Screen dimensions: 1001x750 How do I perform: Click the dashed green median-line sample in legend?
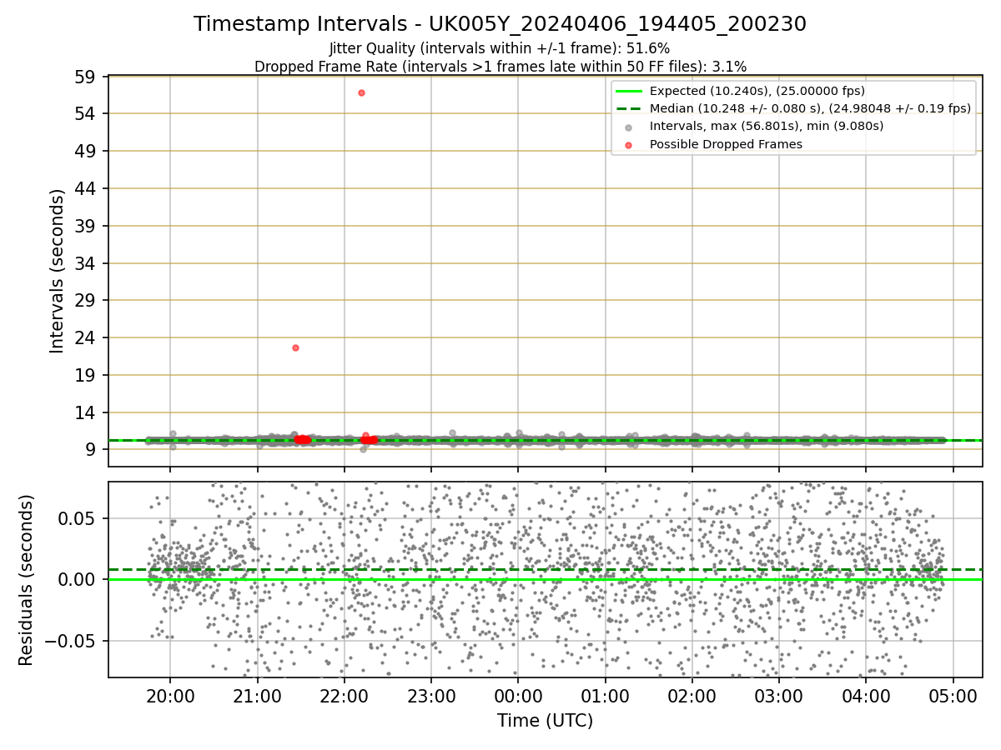point(629,109)
